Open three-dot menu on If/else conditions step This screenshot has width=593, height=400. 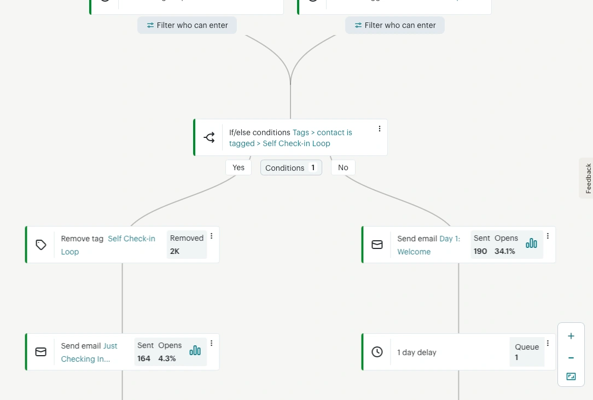[x=379, y=129]
